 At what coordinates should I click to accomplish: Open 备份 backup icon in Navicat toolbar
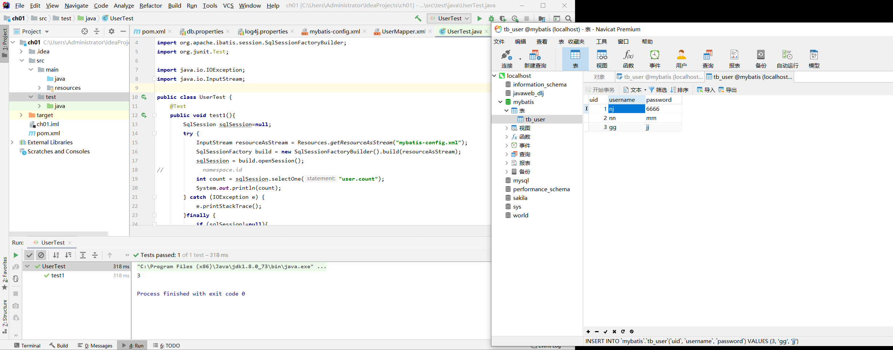(x=761, y=59)
